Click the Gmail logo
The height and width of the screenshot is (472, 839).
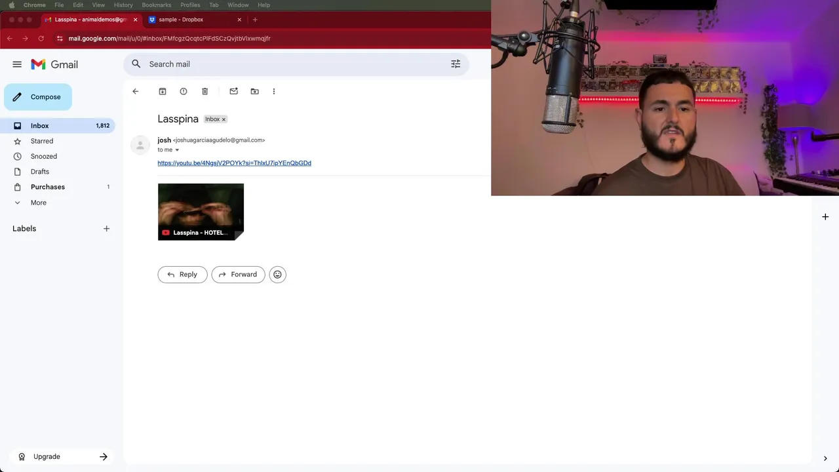point(54,64)
